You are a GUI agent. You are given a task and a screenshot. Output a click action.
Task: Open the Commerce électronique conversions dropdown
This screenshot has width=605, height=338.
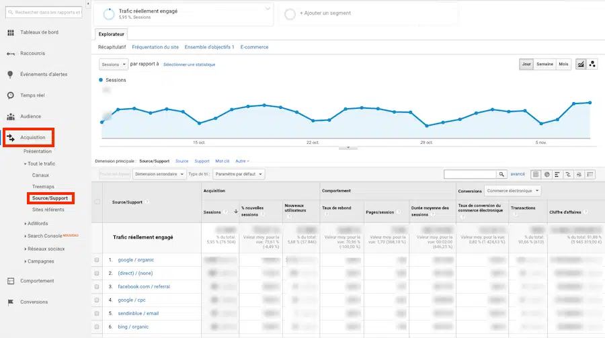[513, 191]
